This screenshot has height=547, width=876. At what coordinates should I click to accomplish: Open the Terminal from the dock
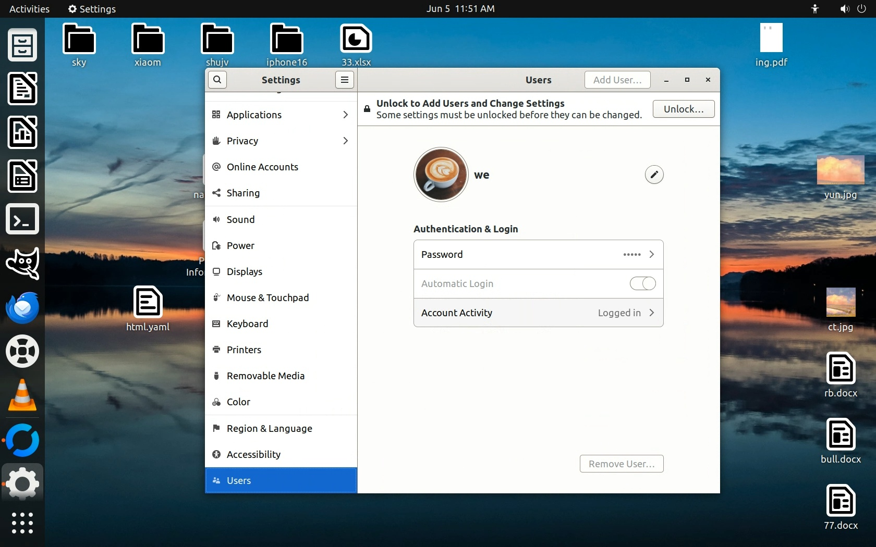(x=22, y=220)
